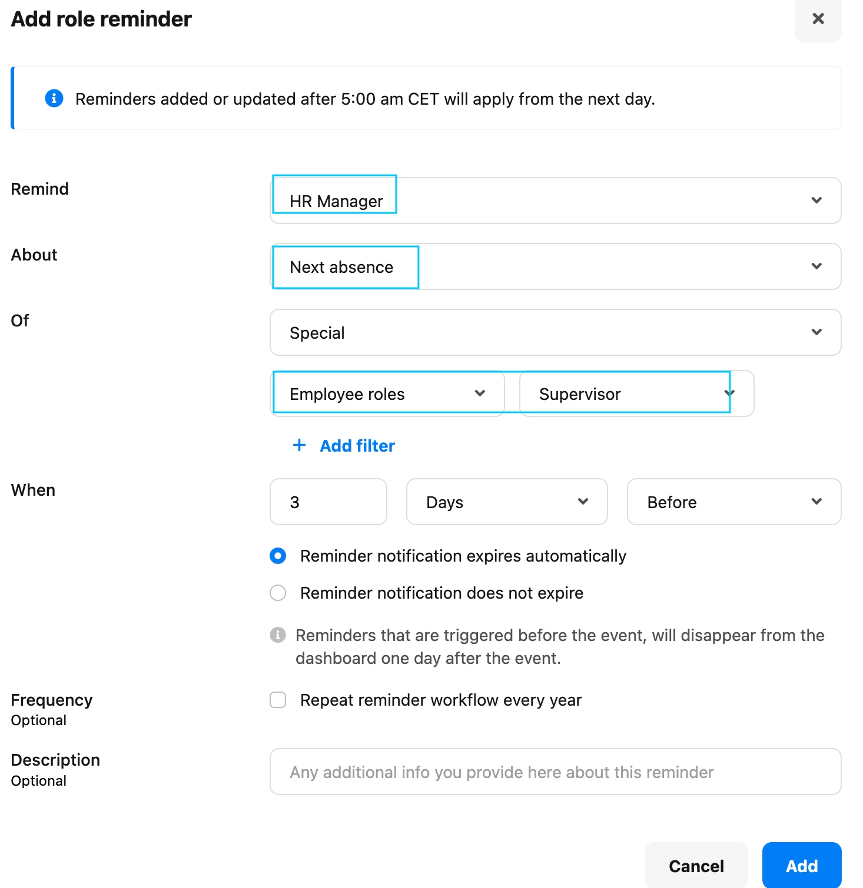Open the Supervisor value dropdown
This screenshot has height=888, width=863.
(637, 393)
